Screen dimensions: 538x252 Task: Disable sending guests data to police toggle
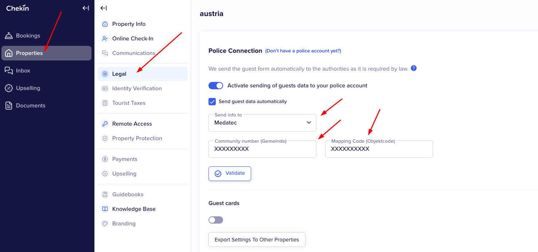(216, 86)
